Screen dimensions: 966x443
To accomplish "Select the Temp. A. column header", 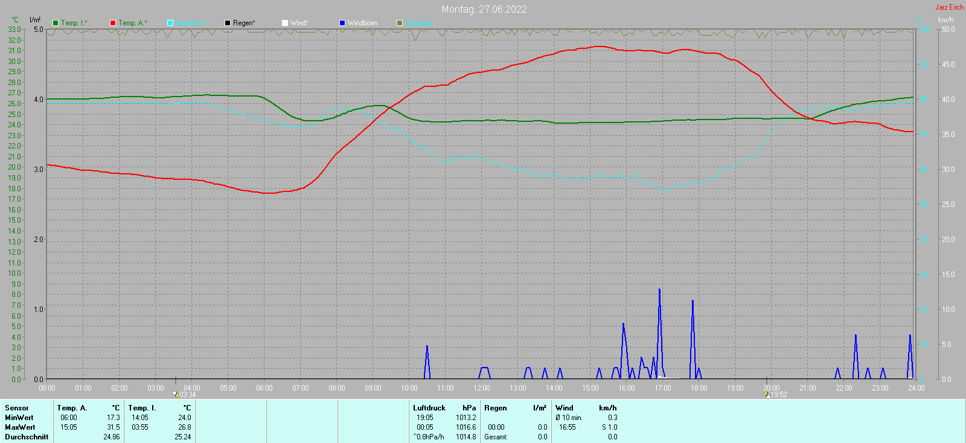I will [x=72, y=408].
